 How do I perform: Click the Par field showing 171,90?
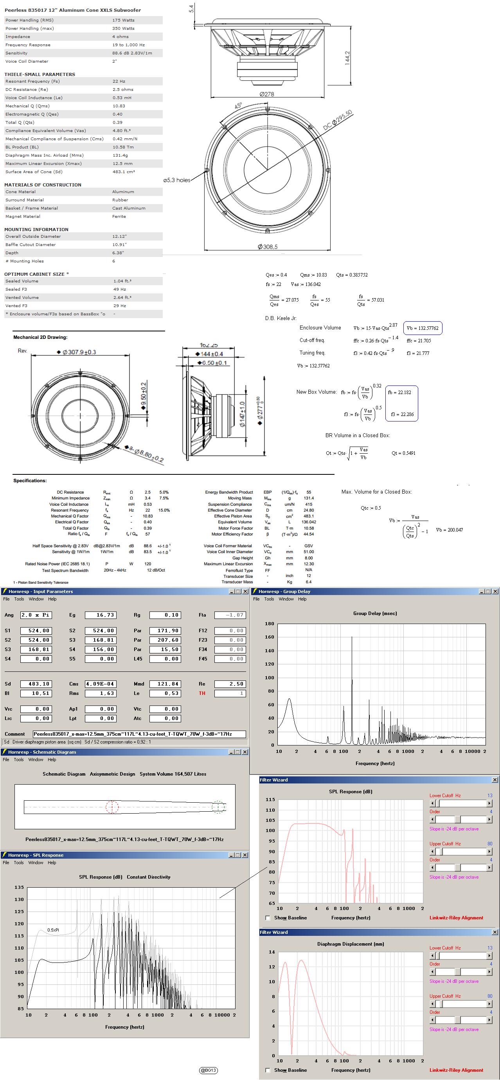point(165,631)
